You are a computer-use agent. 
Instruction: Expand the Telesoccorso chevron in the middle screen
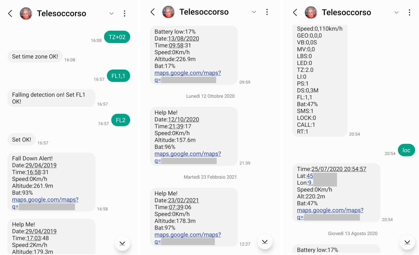(x=254, y=12)
